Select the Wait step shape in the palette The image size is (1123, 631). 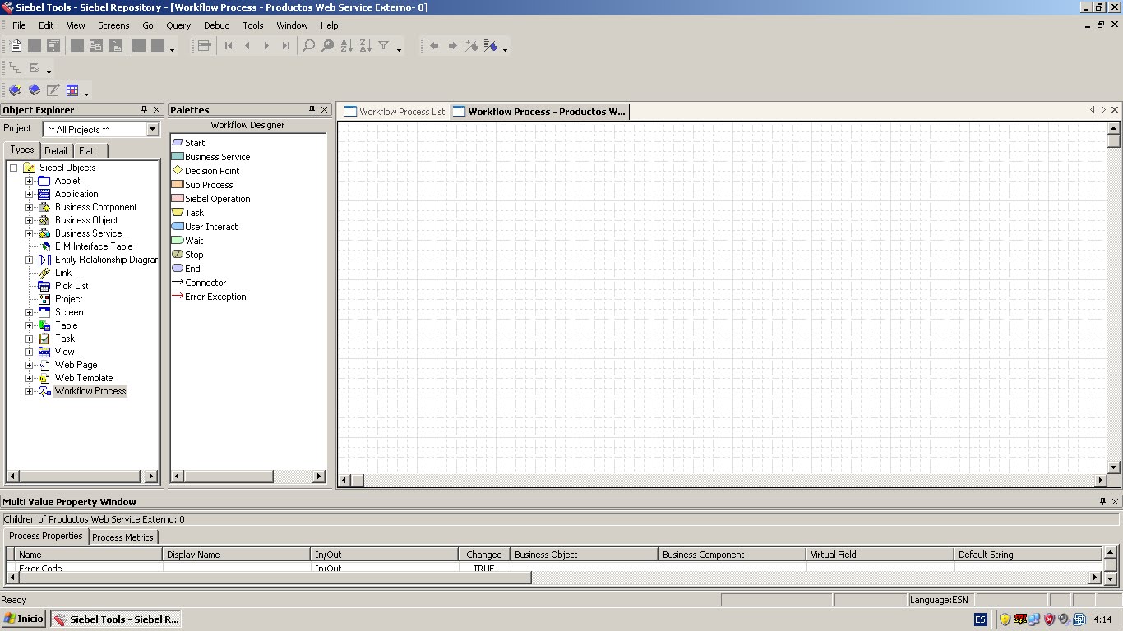click(x=193, y=241)
